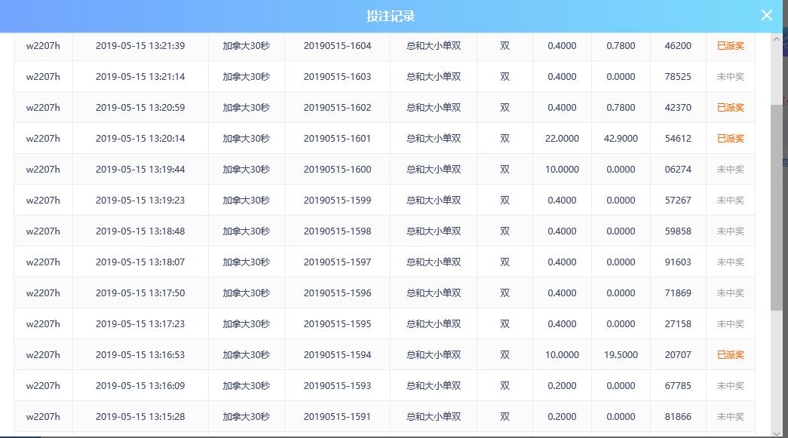
Task: Close the 投注记录 dialog
Action: pyautogui.click(x=766, y=15)
